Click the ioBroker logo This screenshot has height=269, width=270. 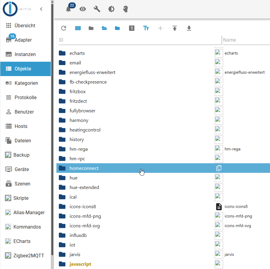10,9
